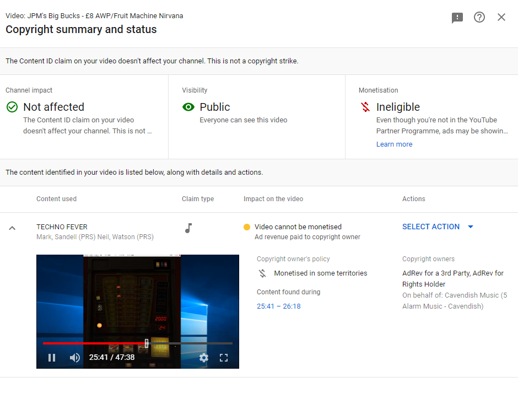Viewport: 518px width, 404px height.
Task: Toggle fullscreen on the video player
Action: click(x=224, y=358)
